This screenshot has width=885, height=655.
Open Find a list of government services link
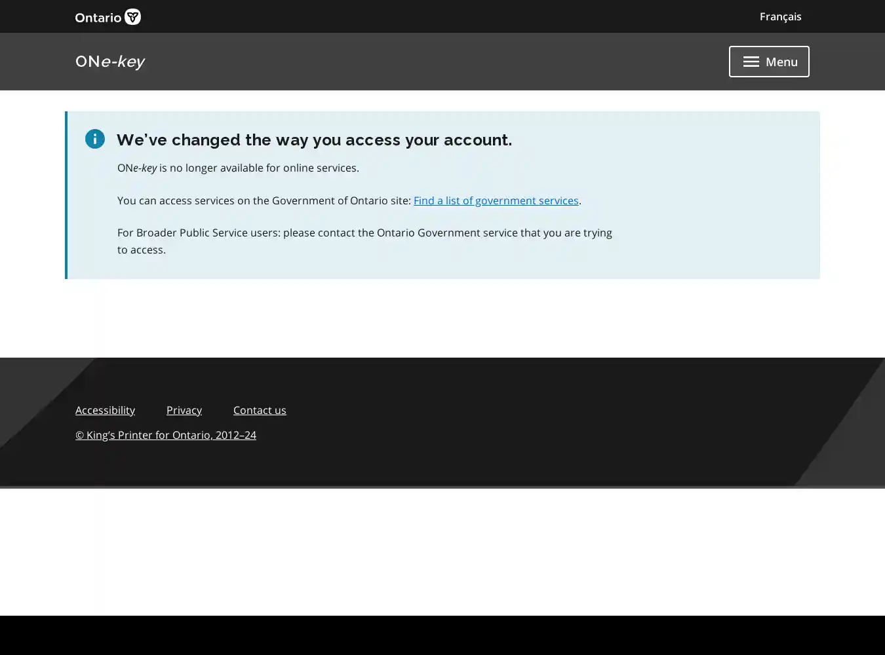point(496,200)
